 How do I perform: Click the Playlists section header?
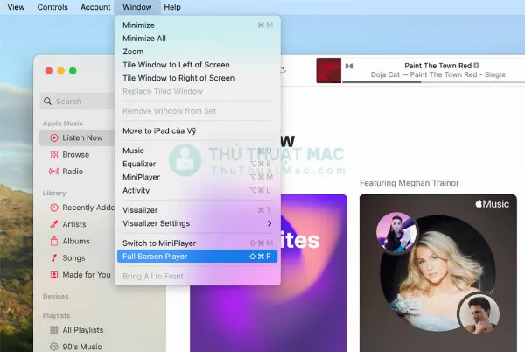56,315
